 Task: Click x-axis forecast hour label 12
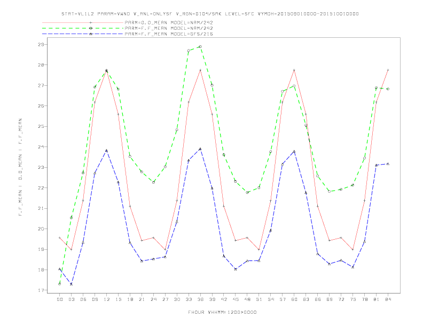[x=107, y=299]
